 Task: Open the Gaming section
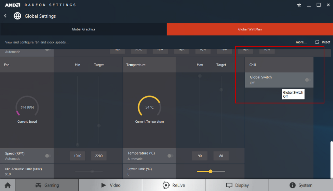point(47,185)
